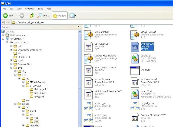Expand Program Files folder node
Screen dimensions: 173x127
(11, 64)
